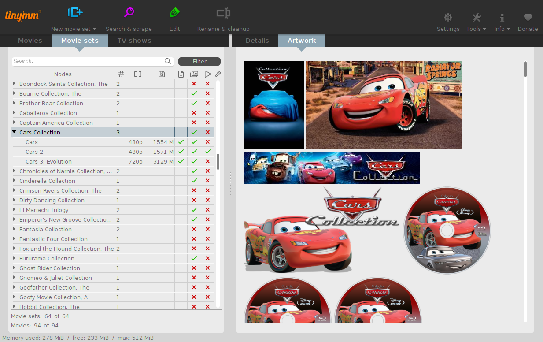Screen dimensions: 543x342
Task: Click into the Search field
Action: pos(88,61)
